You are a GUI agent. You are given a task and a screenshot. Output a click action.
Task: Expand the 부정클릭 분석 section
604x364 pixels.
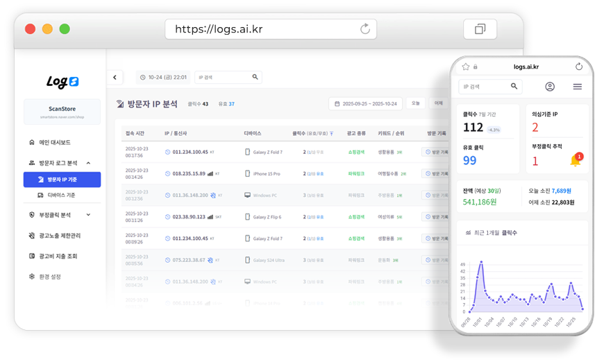[x=89, y=215]
